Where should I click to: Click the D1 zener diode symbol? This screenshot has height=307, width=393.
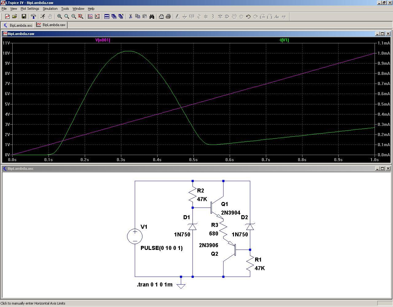tap(193, 227)
